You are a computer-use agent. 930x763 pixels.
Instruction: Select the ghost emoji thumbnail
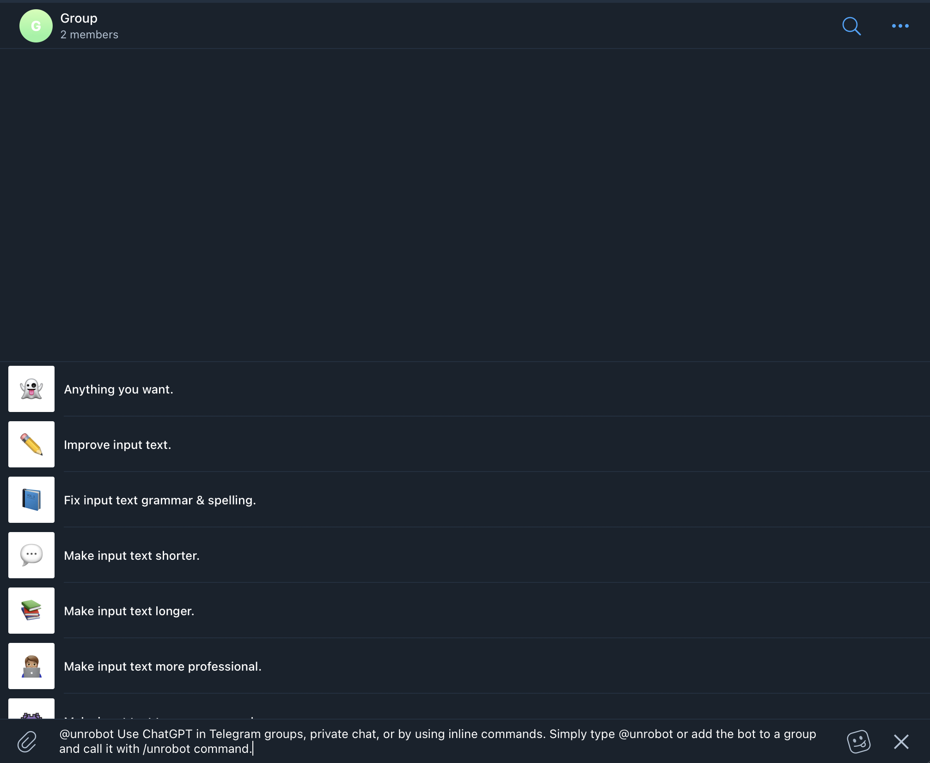tap(31, 389)
